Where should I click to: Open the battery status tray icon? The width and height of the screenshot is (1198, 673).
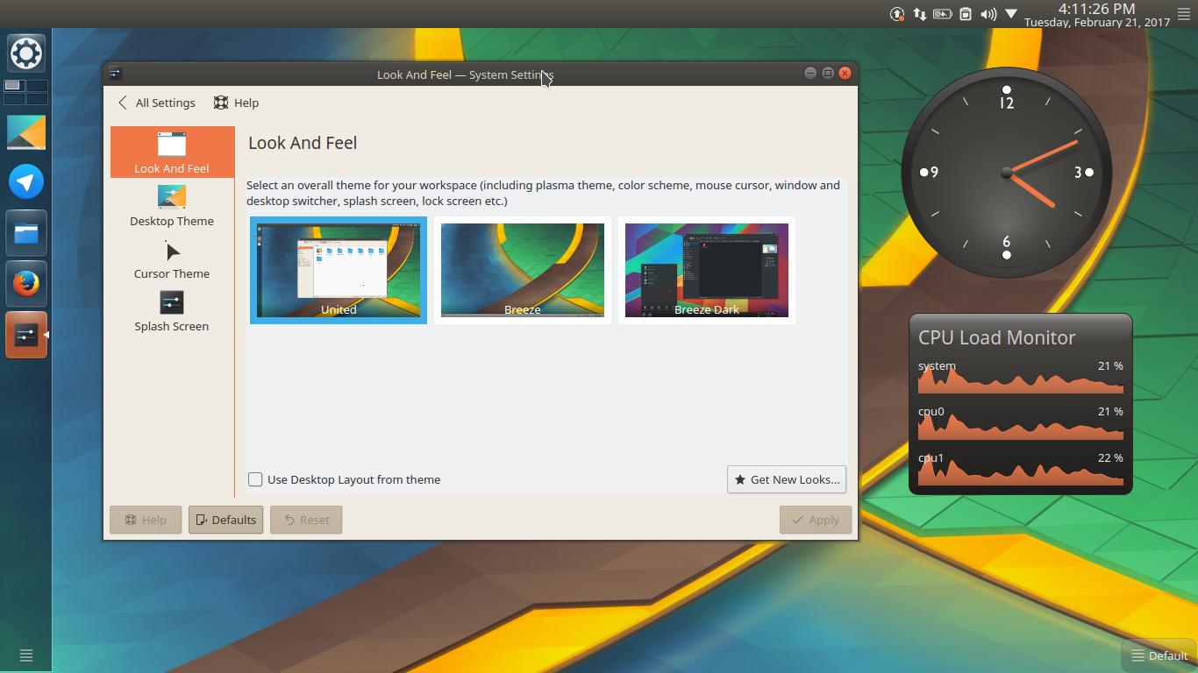(942, 14)
